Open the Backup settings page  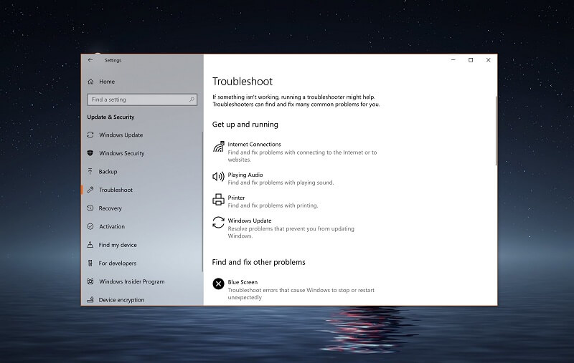point(108,172)
